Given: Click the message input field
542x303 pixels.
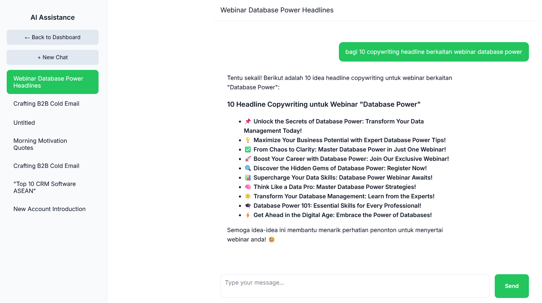Looking at the screenshot, I should [355, 286].
